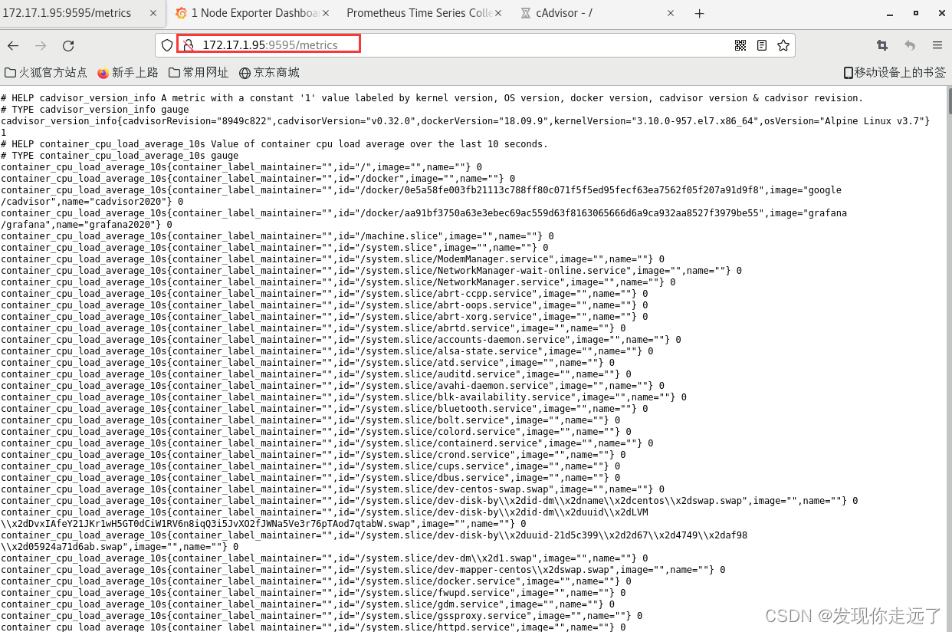Viewport: 952px width, 632px height.
Task: Click the page vertical scrollbar
Action: pyautogui.click(x=949, y=359)
